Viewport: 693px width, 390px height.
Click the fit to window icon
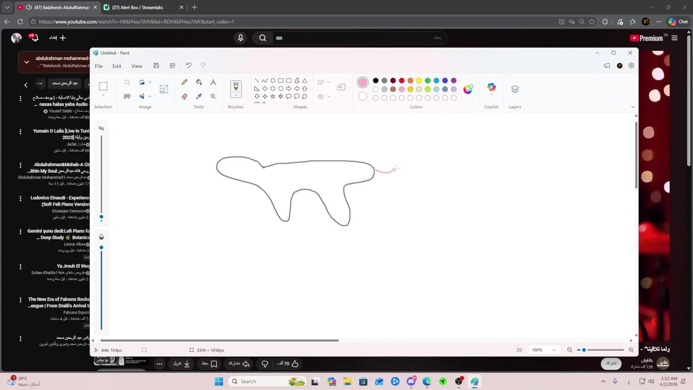(519, 350)
